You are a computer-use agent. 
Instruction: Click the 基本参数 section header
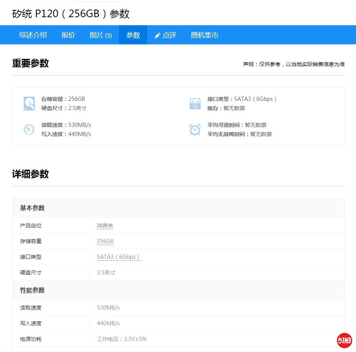pos(33,208)
